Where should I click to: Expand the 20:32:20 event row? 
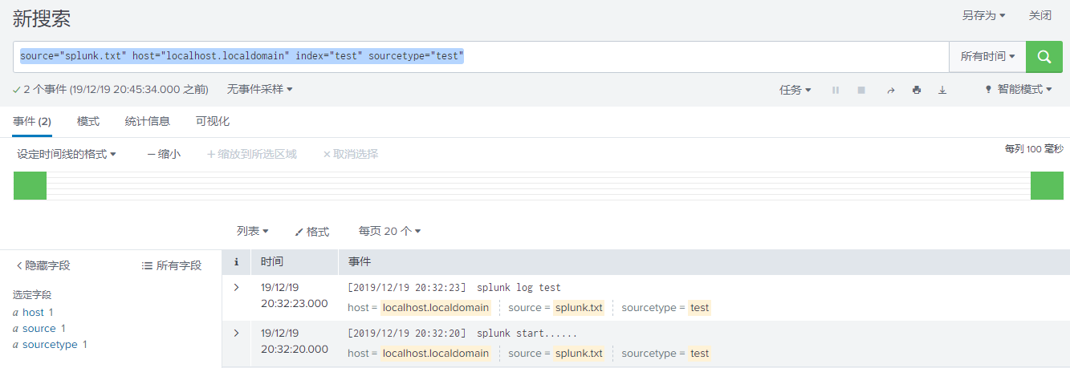pyautogui.click(x=236, y=334)
